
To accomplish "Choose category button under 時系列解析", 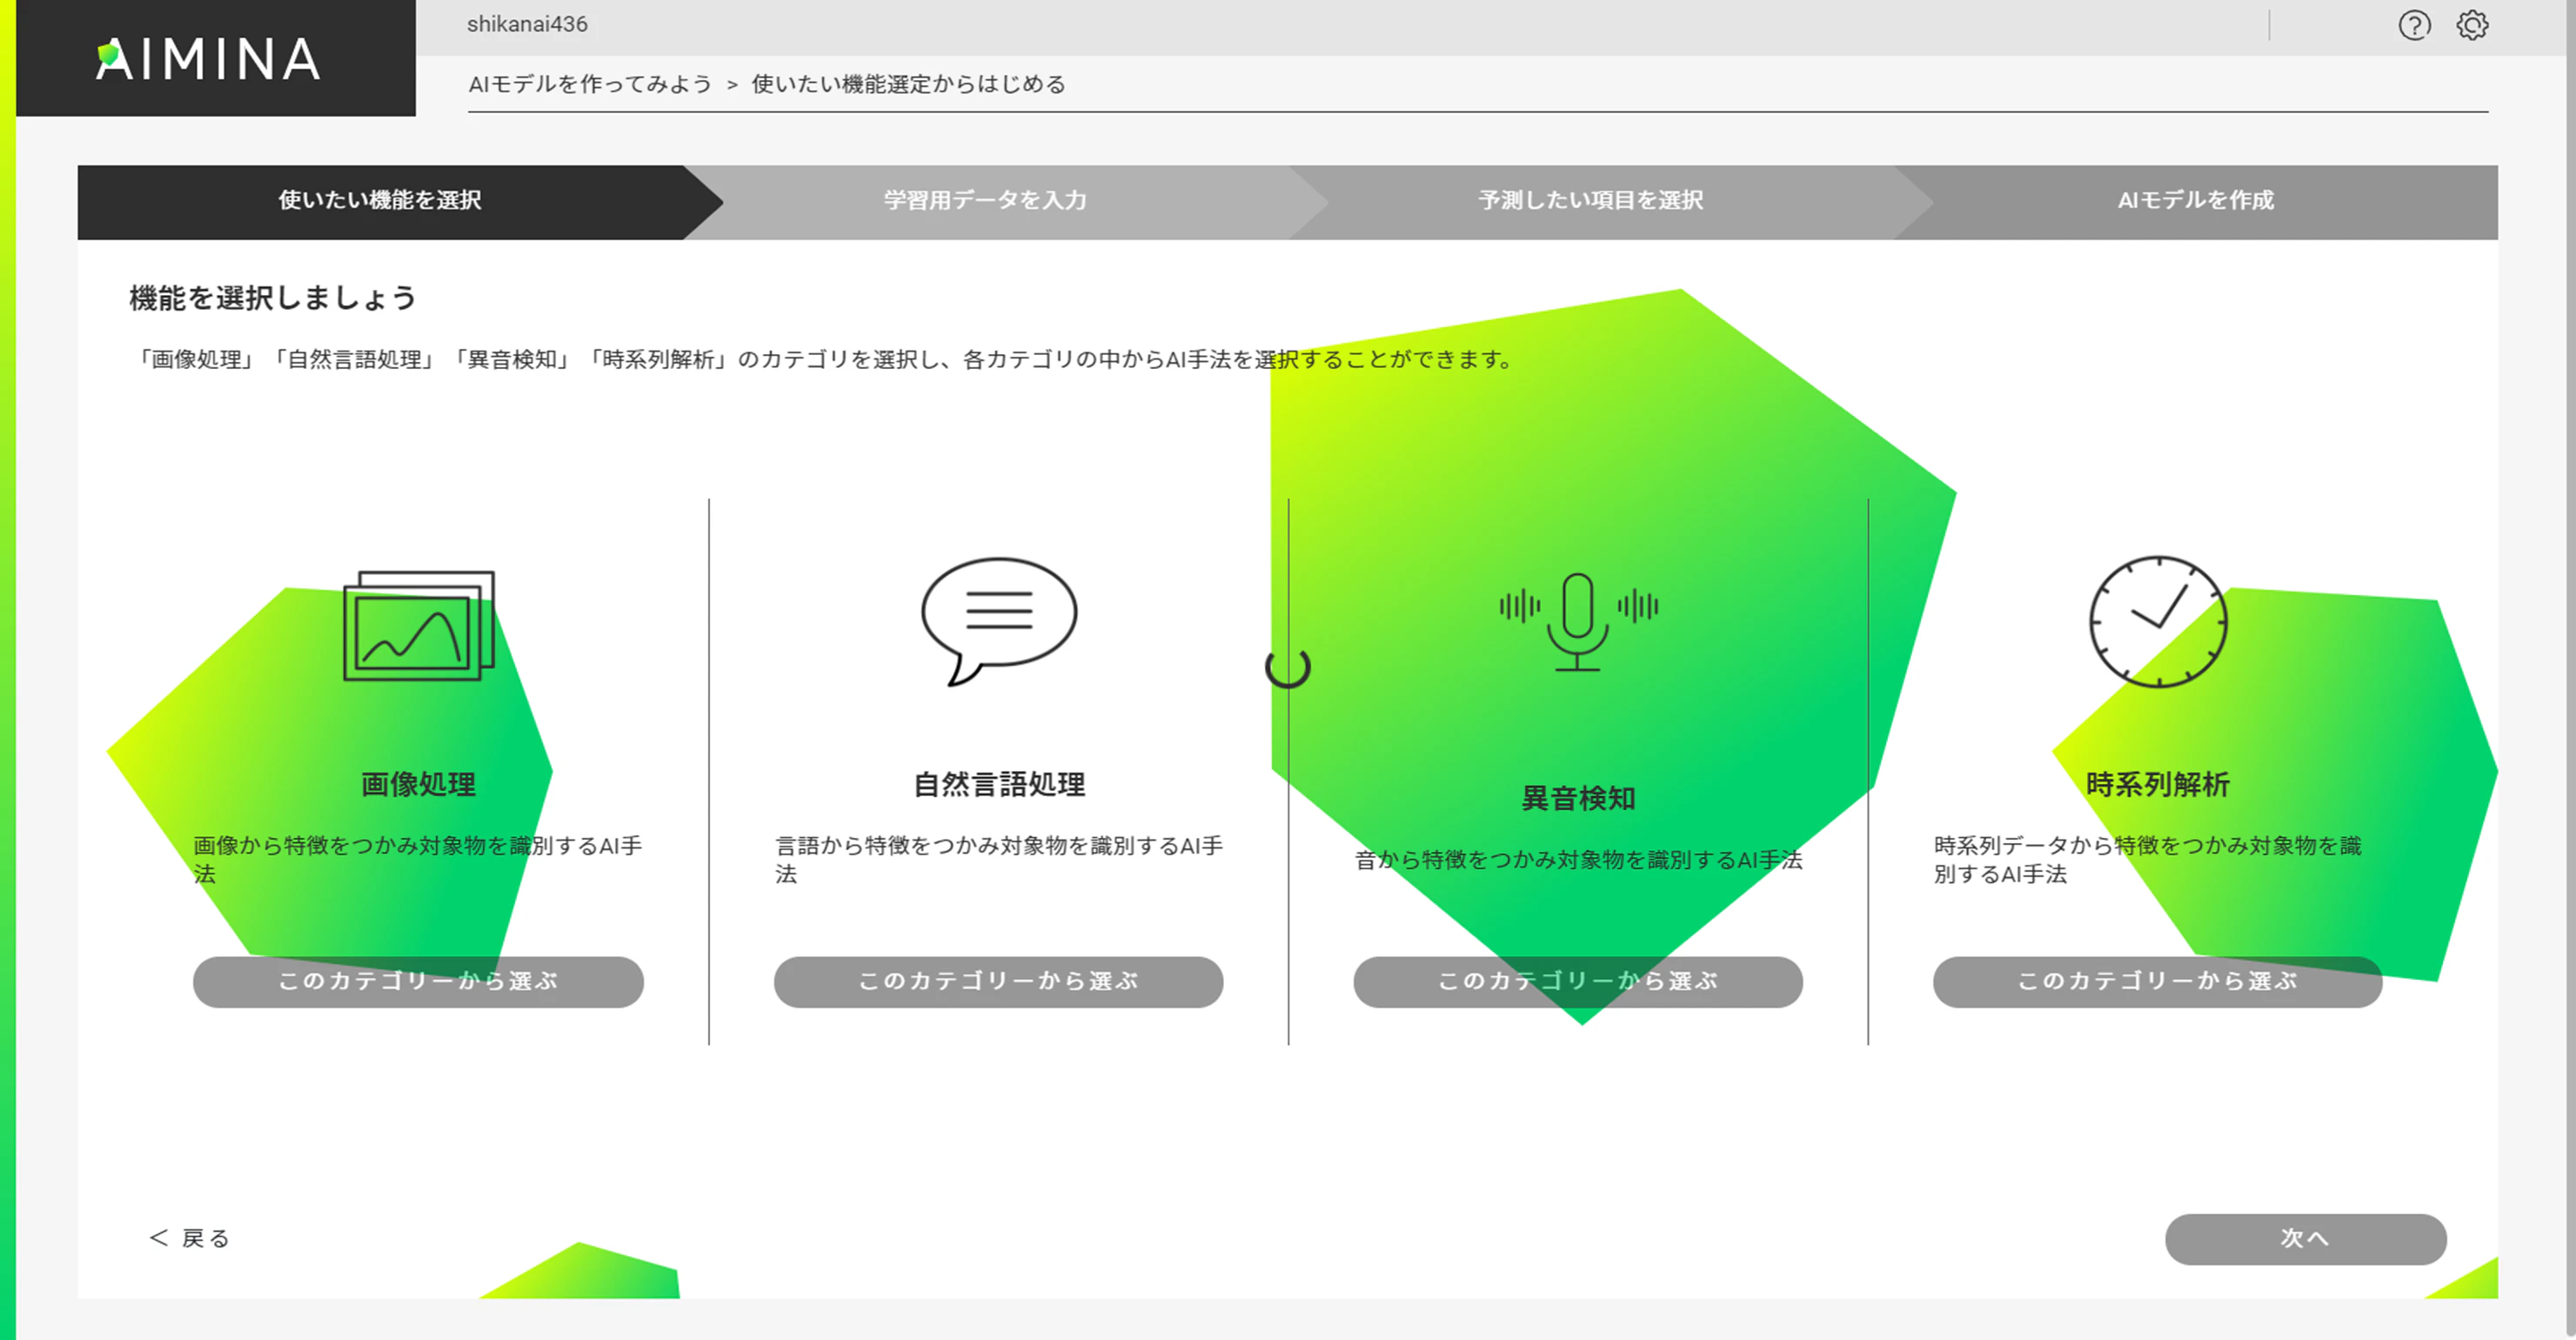I will [x=2158, y=981].
